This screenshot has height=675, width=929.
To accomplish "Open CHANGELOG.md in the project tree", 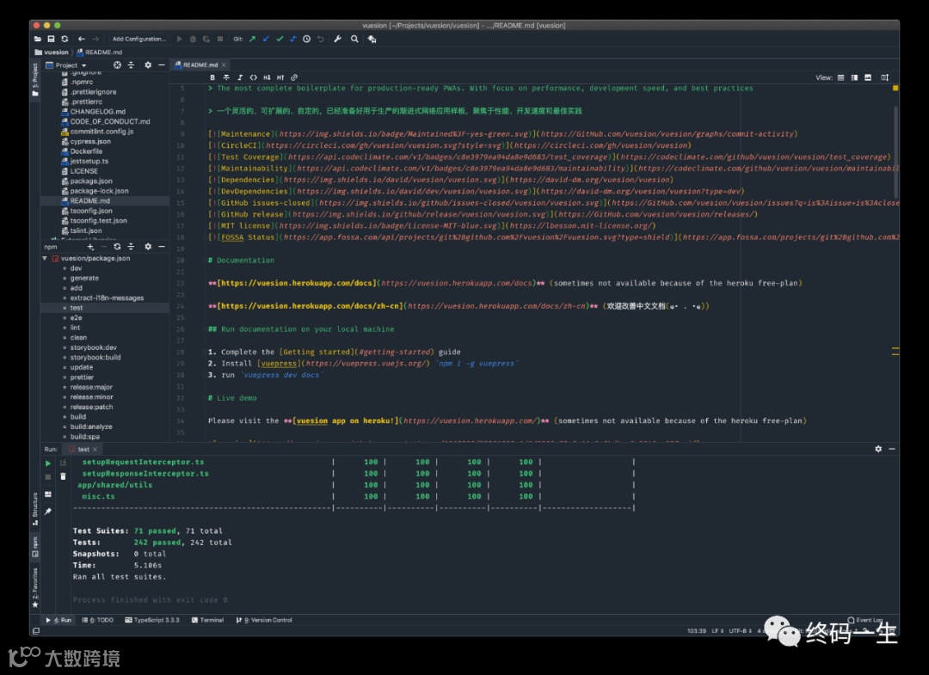I will (97, 111).
